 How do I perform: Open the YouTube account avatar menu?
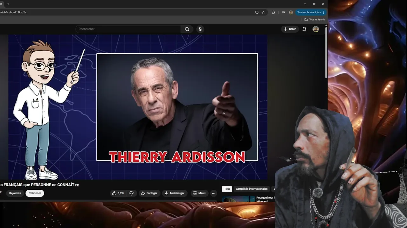[315, 29]
